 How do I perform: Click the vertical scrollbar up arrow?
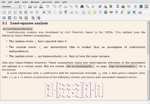148,22
